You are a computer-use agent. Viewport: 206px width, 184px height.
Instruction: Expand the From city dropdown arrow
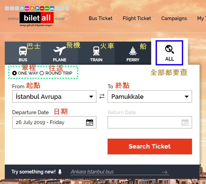[x=91, y=97]
